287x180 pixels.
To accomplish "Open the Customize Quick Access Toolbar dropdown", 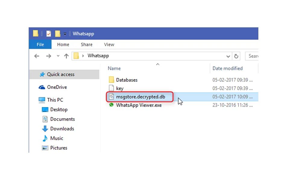I will (65, 34).
